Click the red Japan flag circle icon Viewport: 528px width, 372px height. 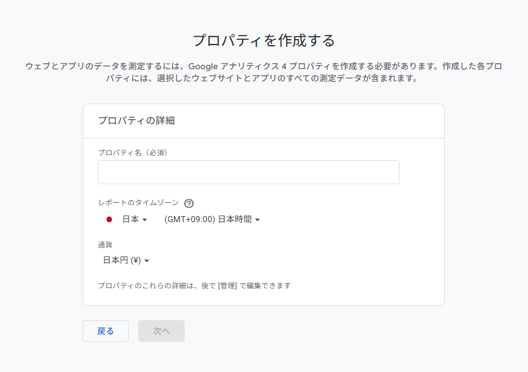click(x=109, y=220)
